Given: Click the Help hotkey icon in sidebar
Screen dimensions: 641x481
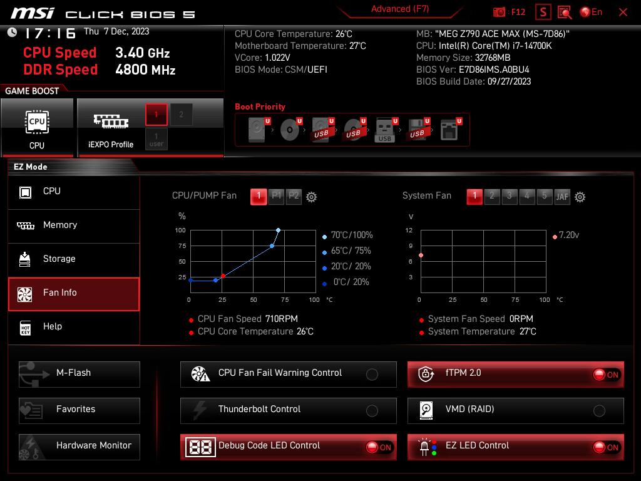Looking at the screenshot, I should 25,328.
